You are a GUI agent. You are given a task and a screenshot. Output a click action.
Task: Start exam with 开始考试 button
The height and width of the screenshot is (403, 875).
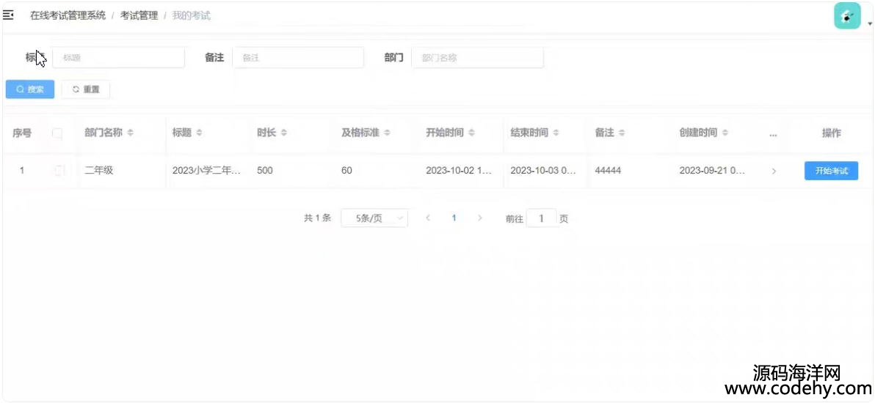pyautogui.click(x=832, y=171)
